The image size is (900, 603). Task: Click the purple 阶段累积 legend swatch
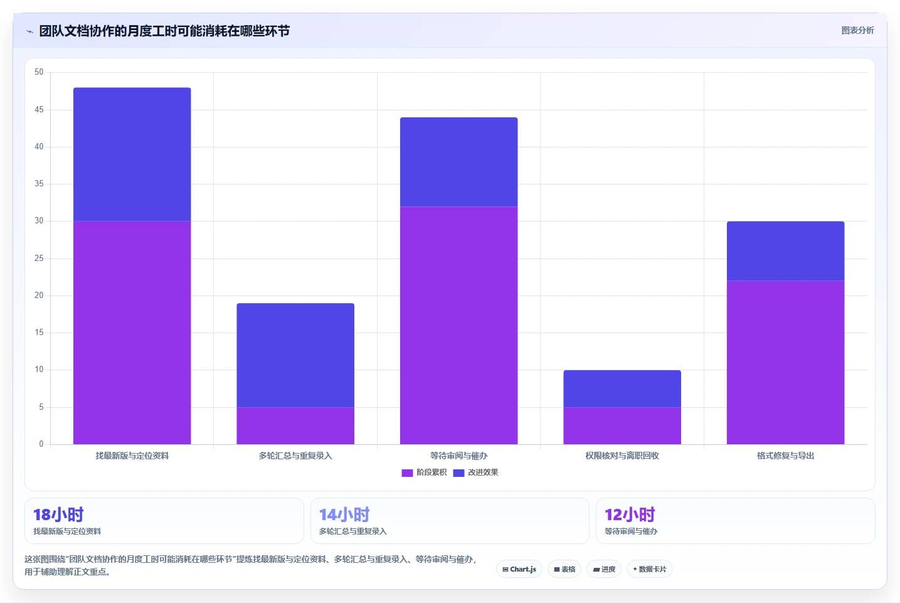click(x=407, y=472)
